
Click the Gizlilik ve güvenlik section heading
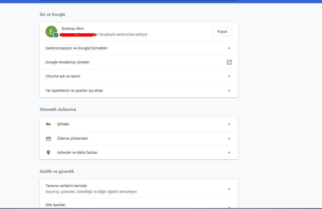click(57, 171)
